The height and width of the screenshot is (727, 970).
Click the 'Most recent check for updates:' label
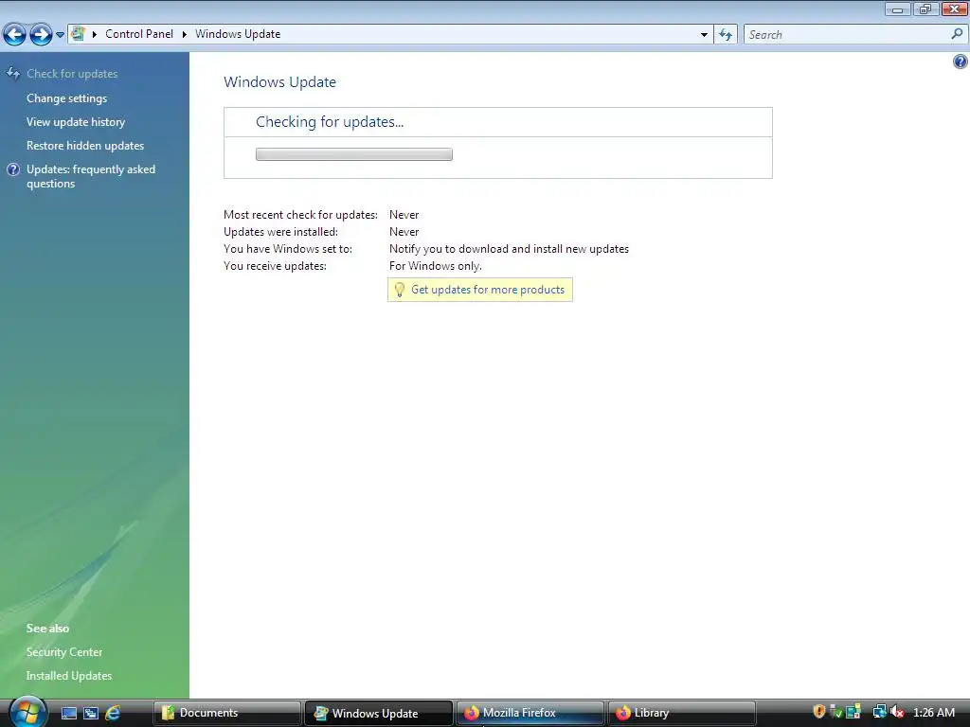(x=300, y=215)
